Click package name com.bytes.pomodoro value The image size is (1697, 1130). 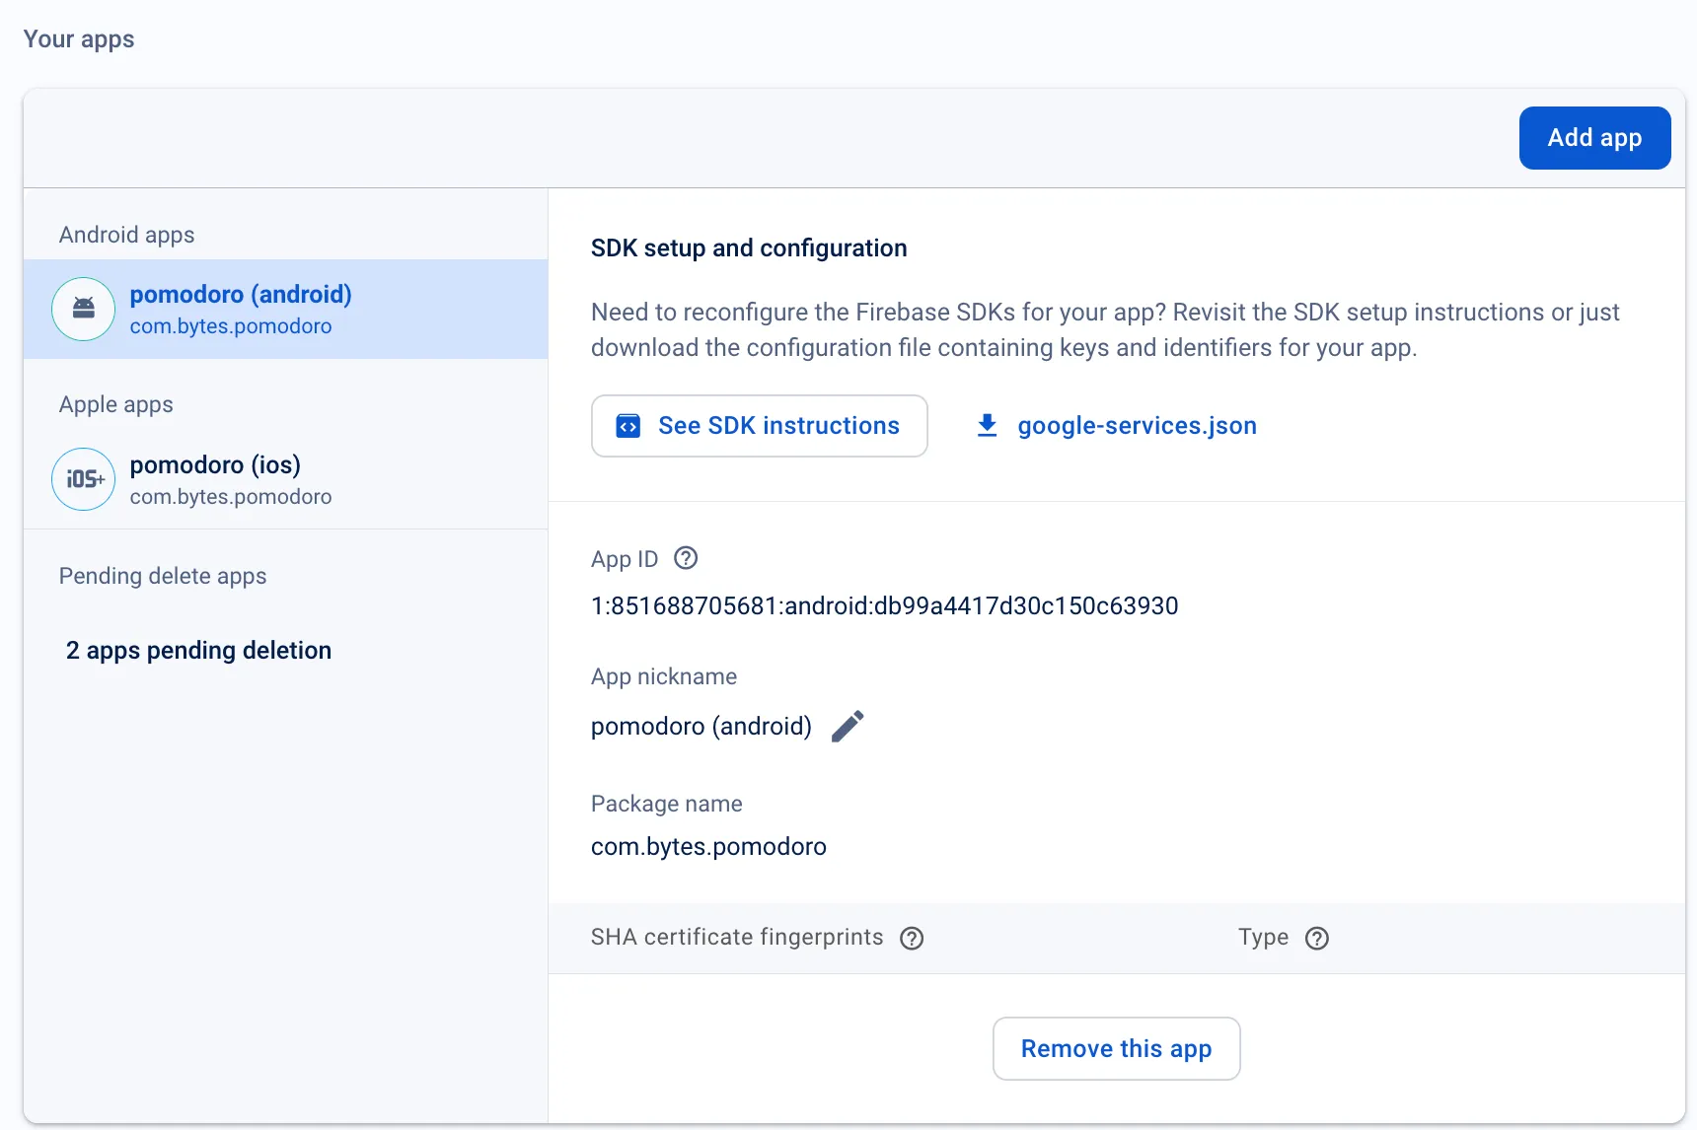[708, 846]
